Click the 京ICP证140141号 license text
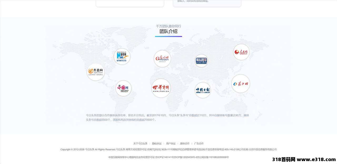Viewport: 337px width, 164px height. click(x=164, y=157)
